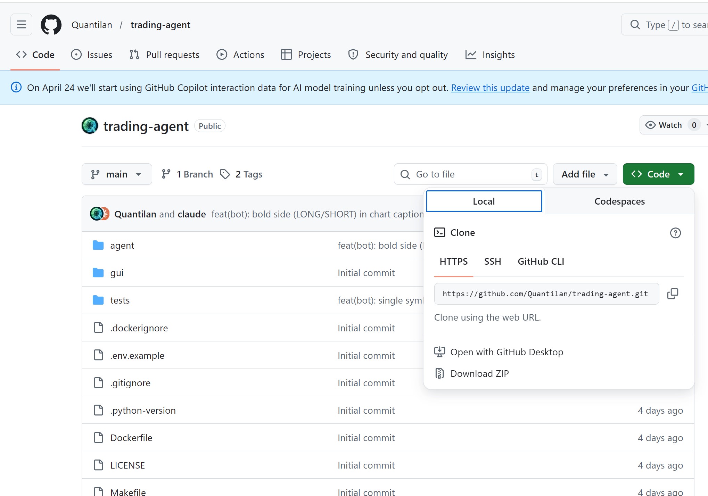Viewport: 708px width, 496px height.
Task: Switch to the Codespaces tab
Action: pos(619,201)
